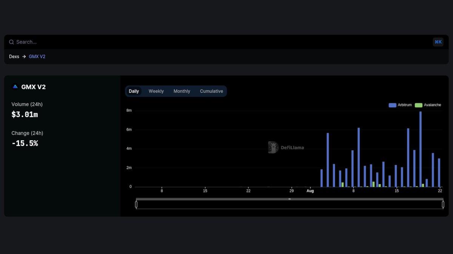Viewport: 453px width, 254px height.
Task: Click the ⌘K shortcut badge
Action: 438,42
